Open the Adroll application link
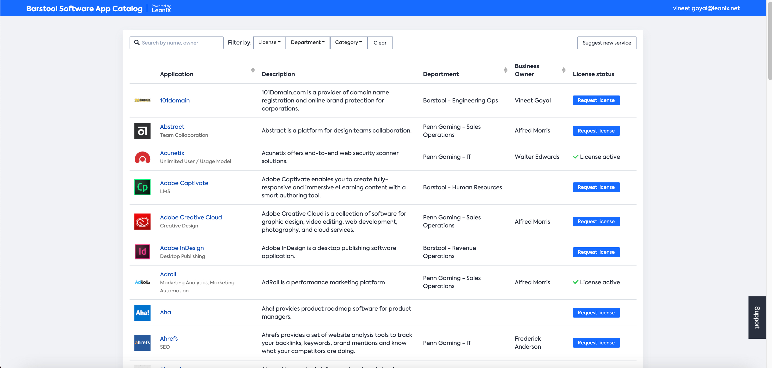Viewport: 772px width, 368px height. click(x=168, y=274)
